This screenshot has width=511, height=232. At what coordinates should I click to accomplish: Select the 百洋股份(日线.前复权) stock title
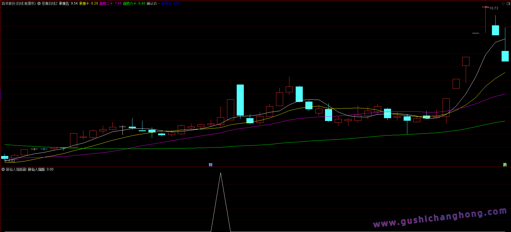[19, 3]
